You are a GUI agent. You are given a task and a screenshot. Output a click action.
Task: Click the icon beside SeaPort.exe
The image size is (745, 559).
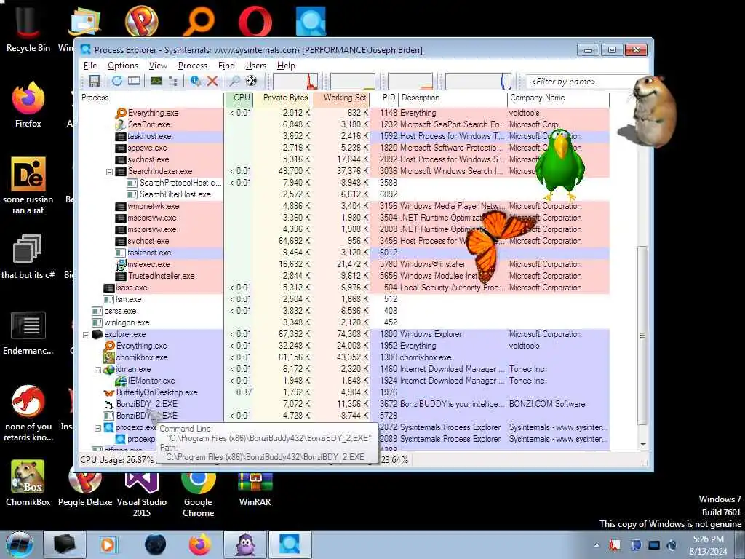coord(121,124)
